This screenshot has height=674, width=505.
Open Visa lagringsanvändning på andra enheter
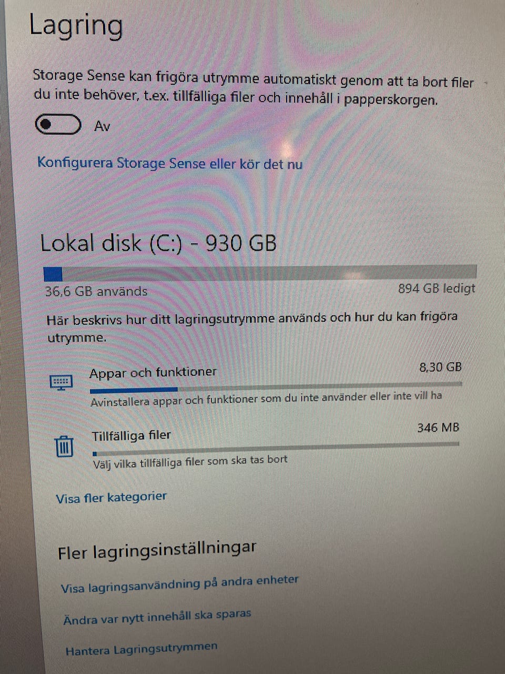pos(179,583)
